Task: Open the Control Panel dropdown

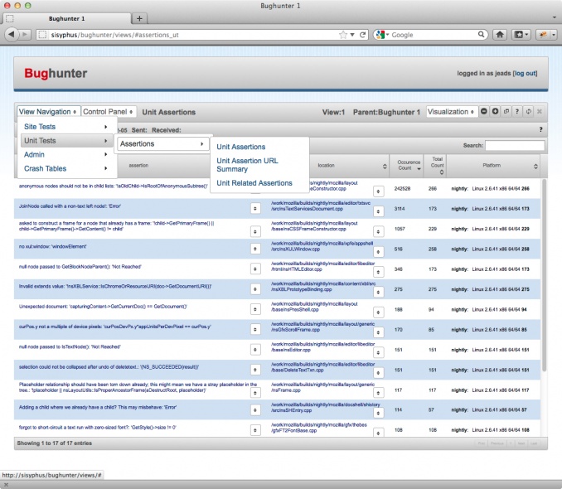Action: click(109, 112)
